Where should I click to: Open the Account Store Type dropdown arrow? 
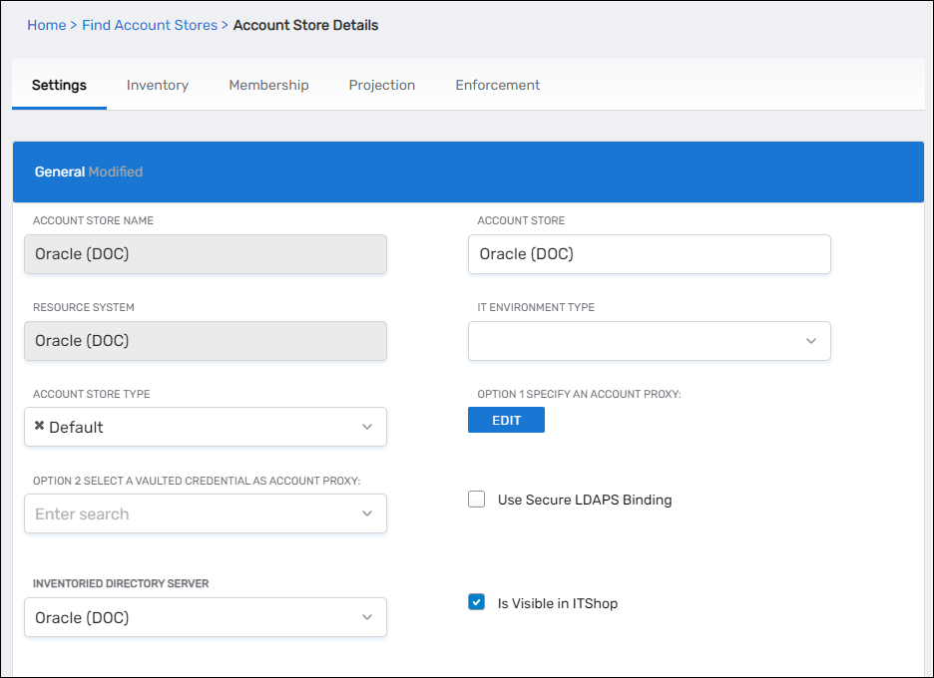(x=367, y=427)
